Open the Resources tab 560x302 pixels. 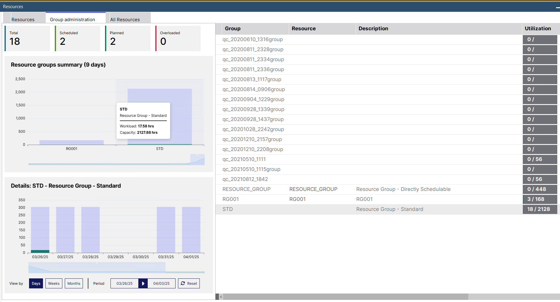(x=23, y=19)
